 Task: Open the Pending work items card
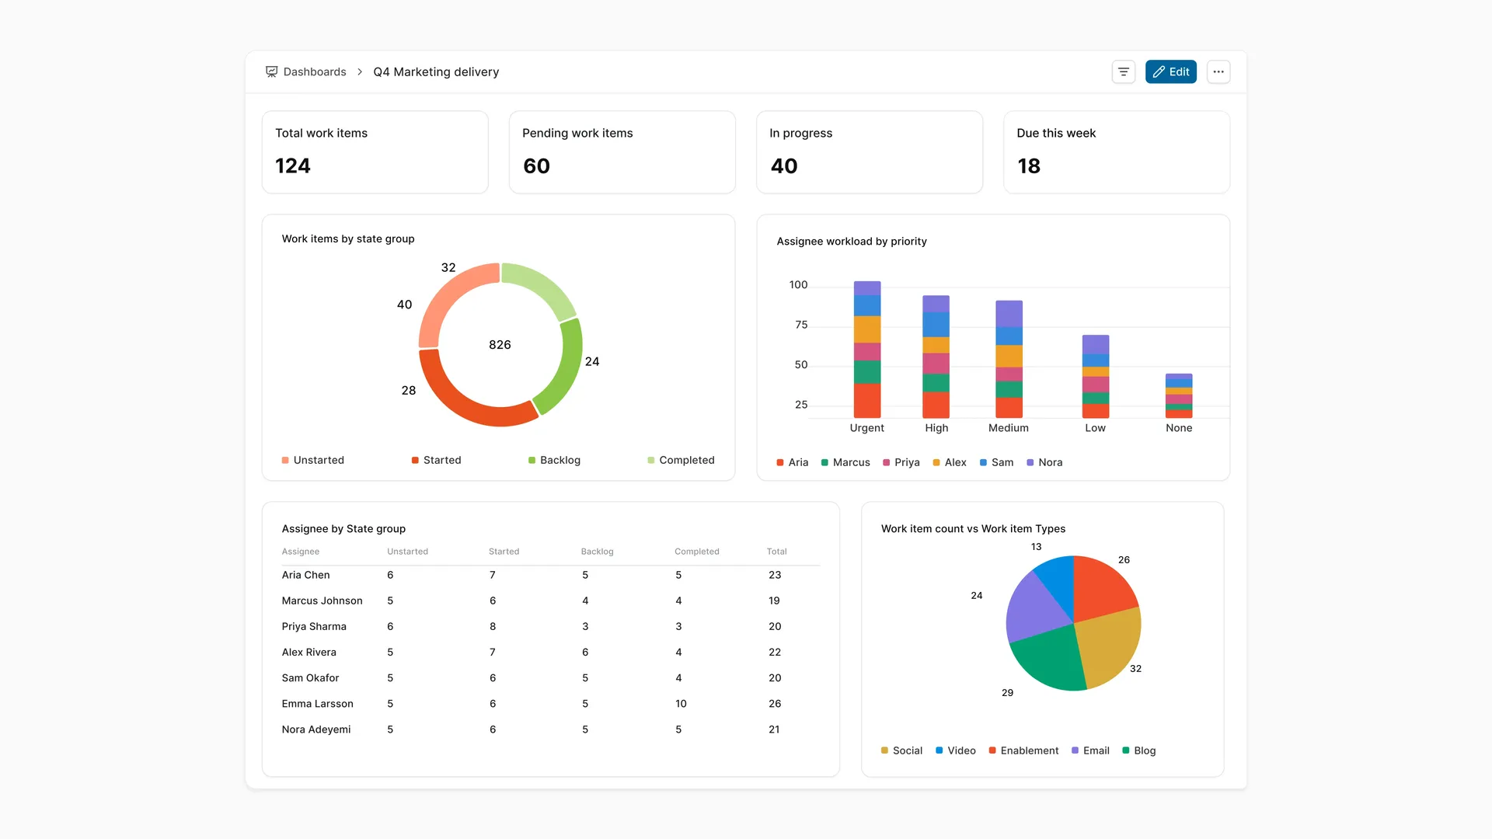622,152
